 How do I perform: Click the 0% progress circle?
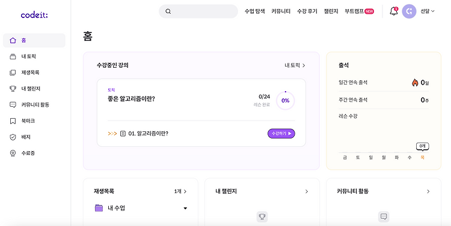point(285,101)
